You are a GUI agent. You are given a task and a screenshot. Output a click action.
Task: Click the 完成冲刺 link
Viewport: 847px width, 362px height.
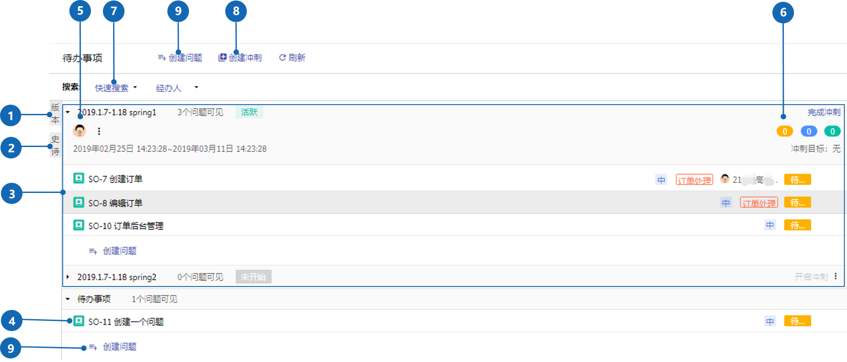click(x=824, y=113)
